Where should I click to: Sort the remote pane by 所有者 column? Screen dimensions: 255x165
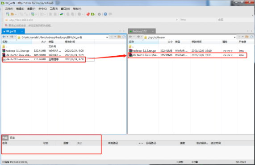click(246, 42)
